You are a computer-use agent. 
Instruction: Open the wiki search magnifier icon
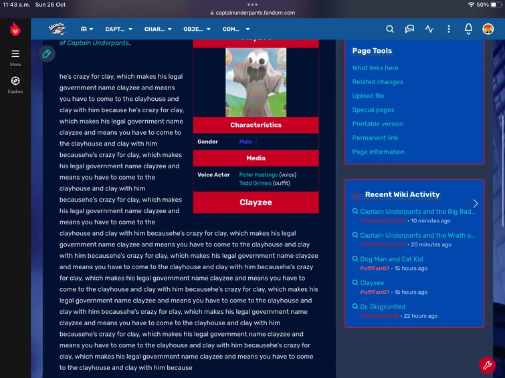(x=390, y=29)
